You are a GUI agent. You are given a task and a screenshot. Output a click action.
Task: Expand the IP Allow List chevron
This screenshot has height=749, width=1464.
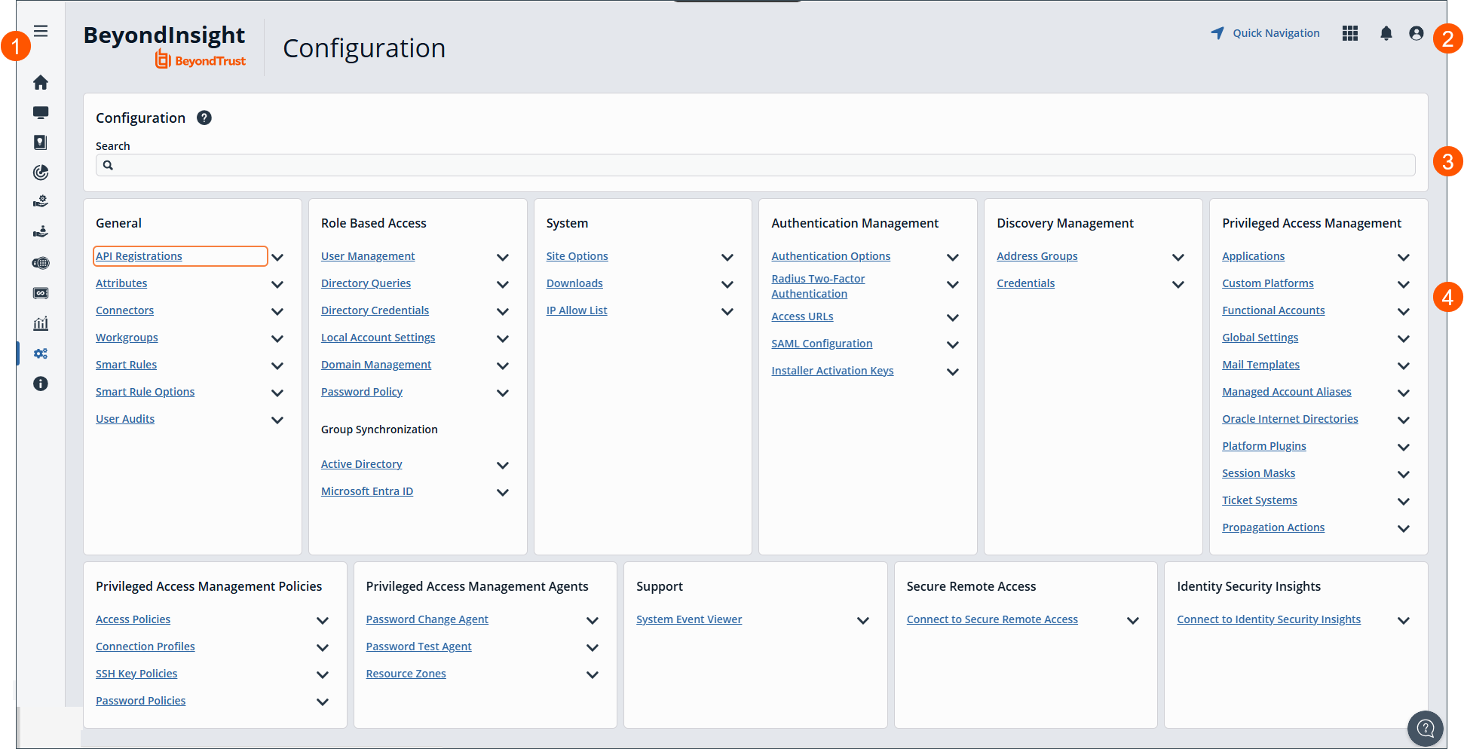click(x=727, y=311)
